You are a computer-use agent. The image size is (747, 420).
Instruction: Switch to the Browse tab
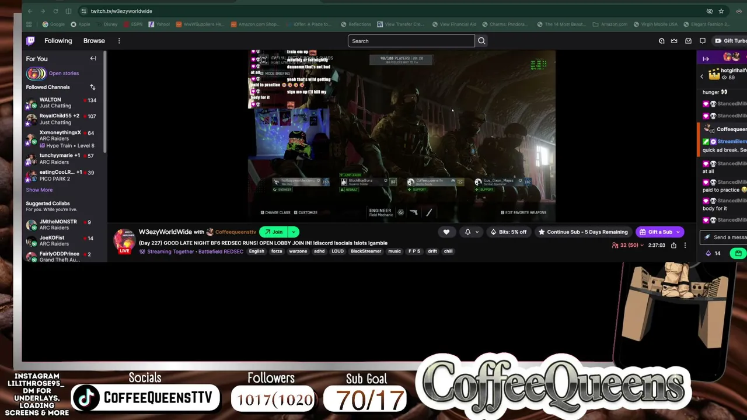tap(94, 41)
